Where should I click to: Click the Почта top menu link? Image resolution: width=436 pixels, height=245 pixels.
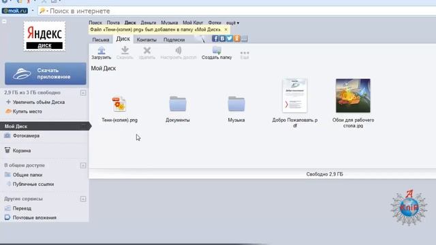(x=113, y=22)
